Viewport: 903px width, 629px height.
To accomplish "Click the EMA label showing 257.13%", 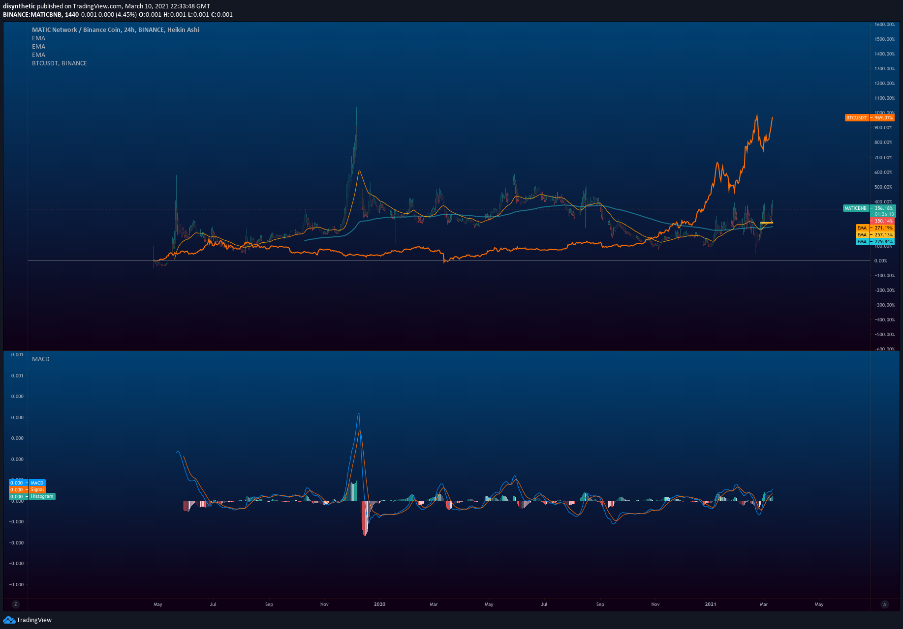I will (x=875, y=235).
